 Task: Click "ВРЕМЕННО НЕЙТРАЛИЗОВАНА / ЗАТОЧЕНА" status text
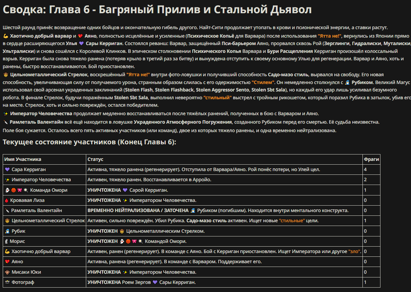(x=138, y=210)
